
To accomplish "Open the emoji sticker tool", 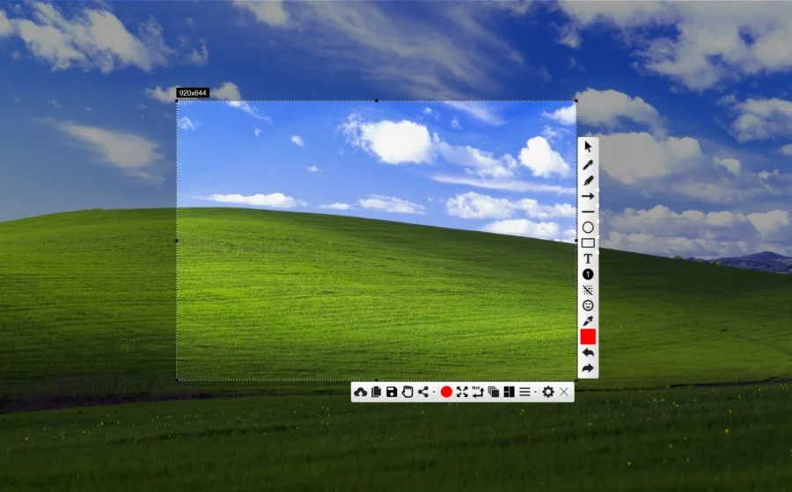I will tap(588, 306).
